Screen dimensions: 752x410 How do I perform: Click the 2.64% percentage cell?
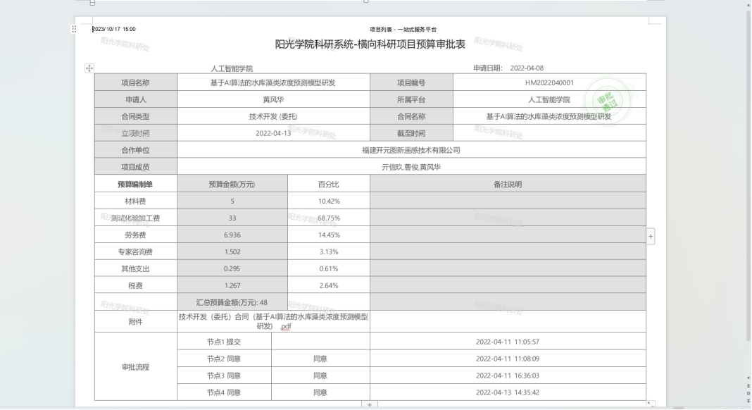[329, 285]
